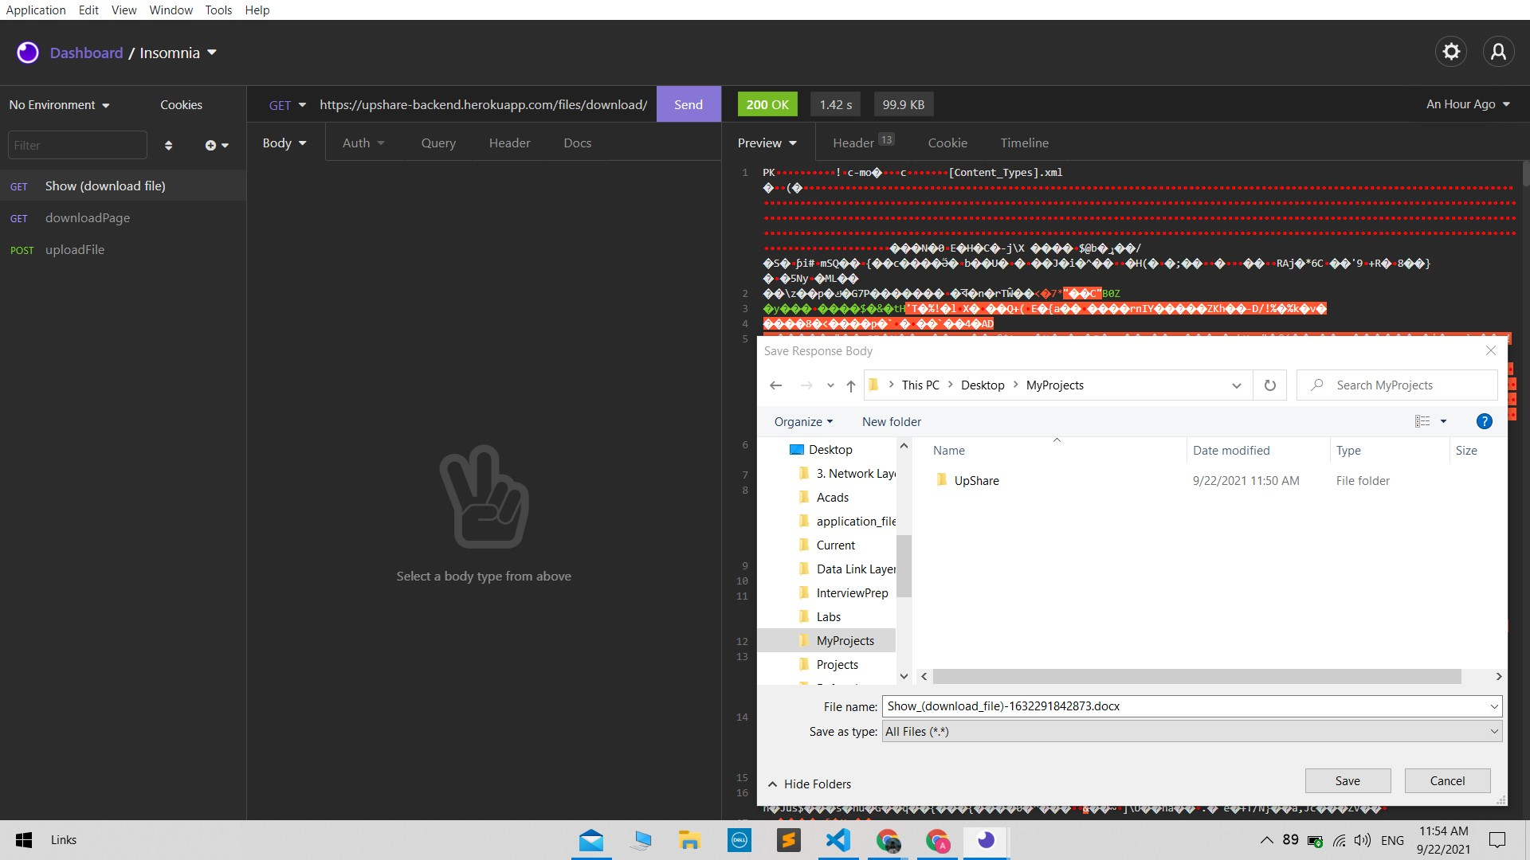Click the Insomnia logo beside Dashboard
The image size is (1530, 860).
tap(28, 53)
